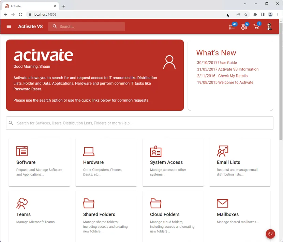
Task: Open the approvals icon with 5 badge
Action: click(244, 27)
